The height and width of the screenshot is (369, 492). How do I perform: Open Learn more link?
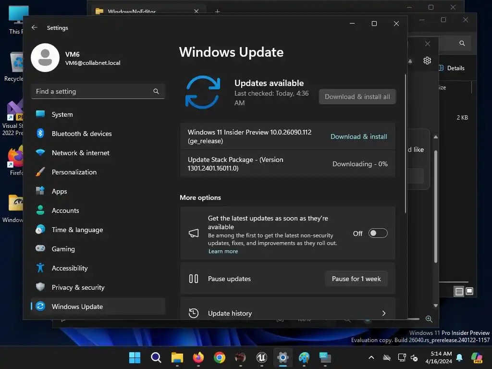click(x=223, y=251)
